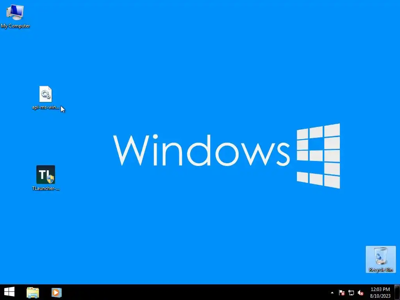Show hidden system tray icons

332,293
